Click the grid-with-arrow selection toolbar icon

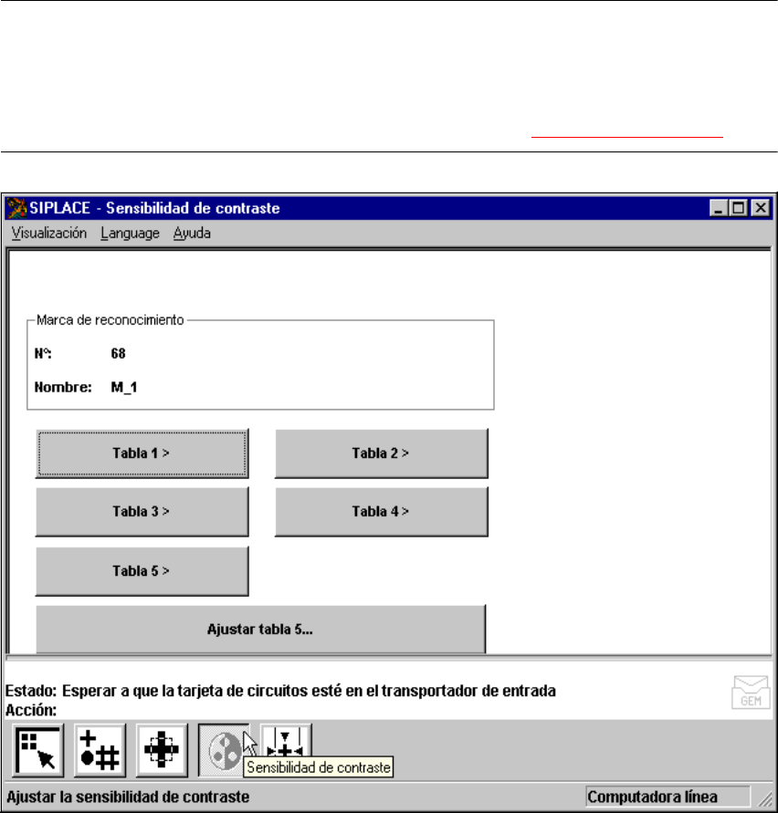point(37,750)
